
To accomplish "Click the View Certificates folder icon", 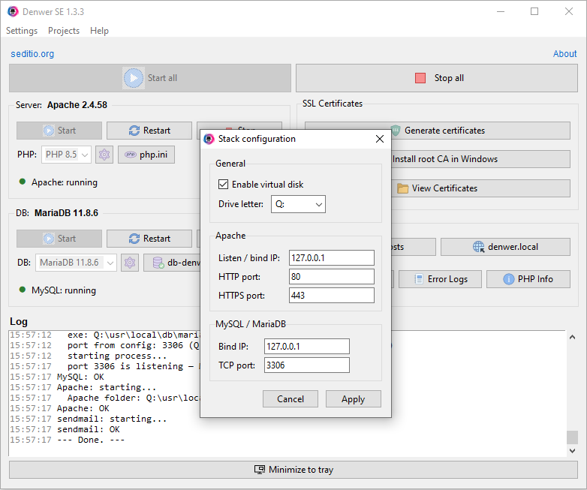I will point(402,188).
